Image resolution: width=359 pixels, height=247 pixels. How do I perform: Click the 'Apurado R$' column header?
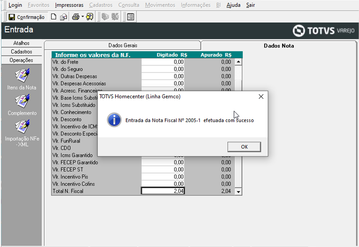[x=216, y=55]
